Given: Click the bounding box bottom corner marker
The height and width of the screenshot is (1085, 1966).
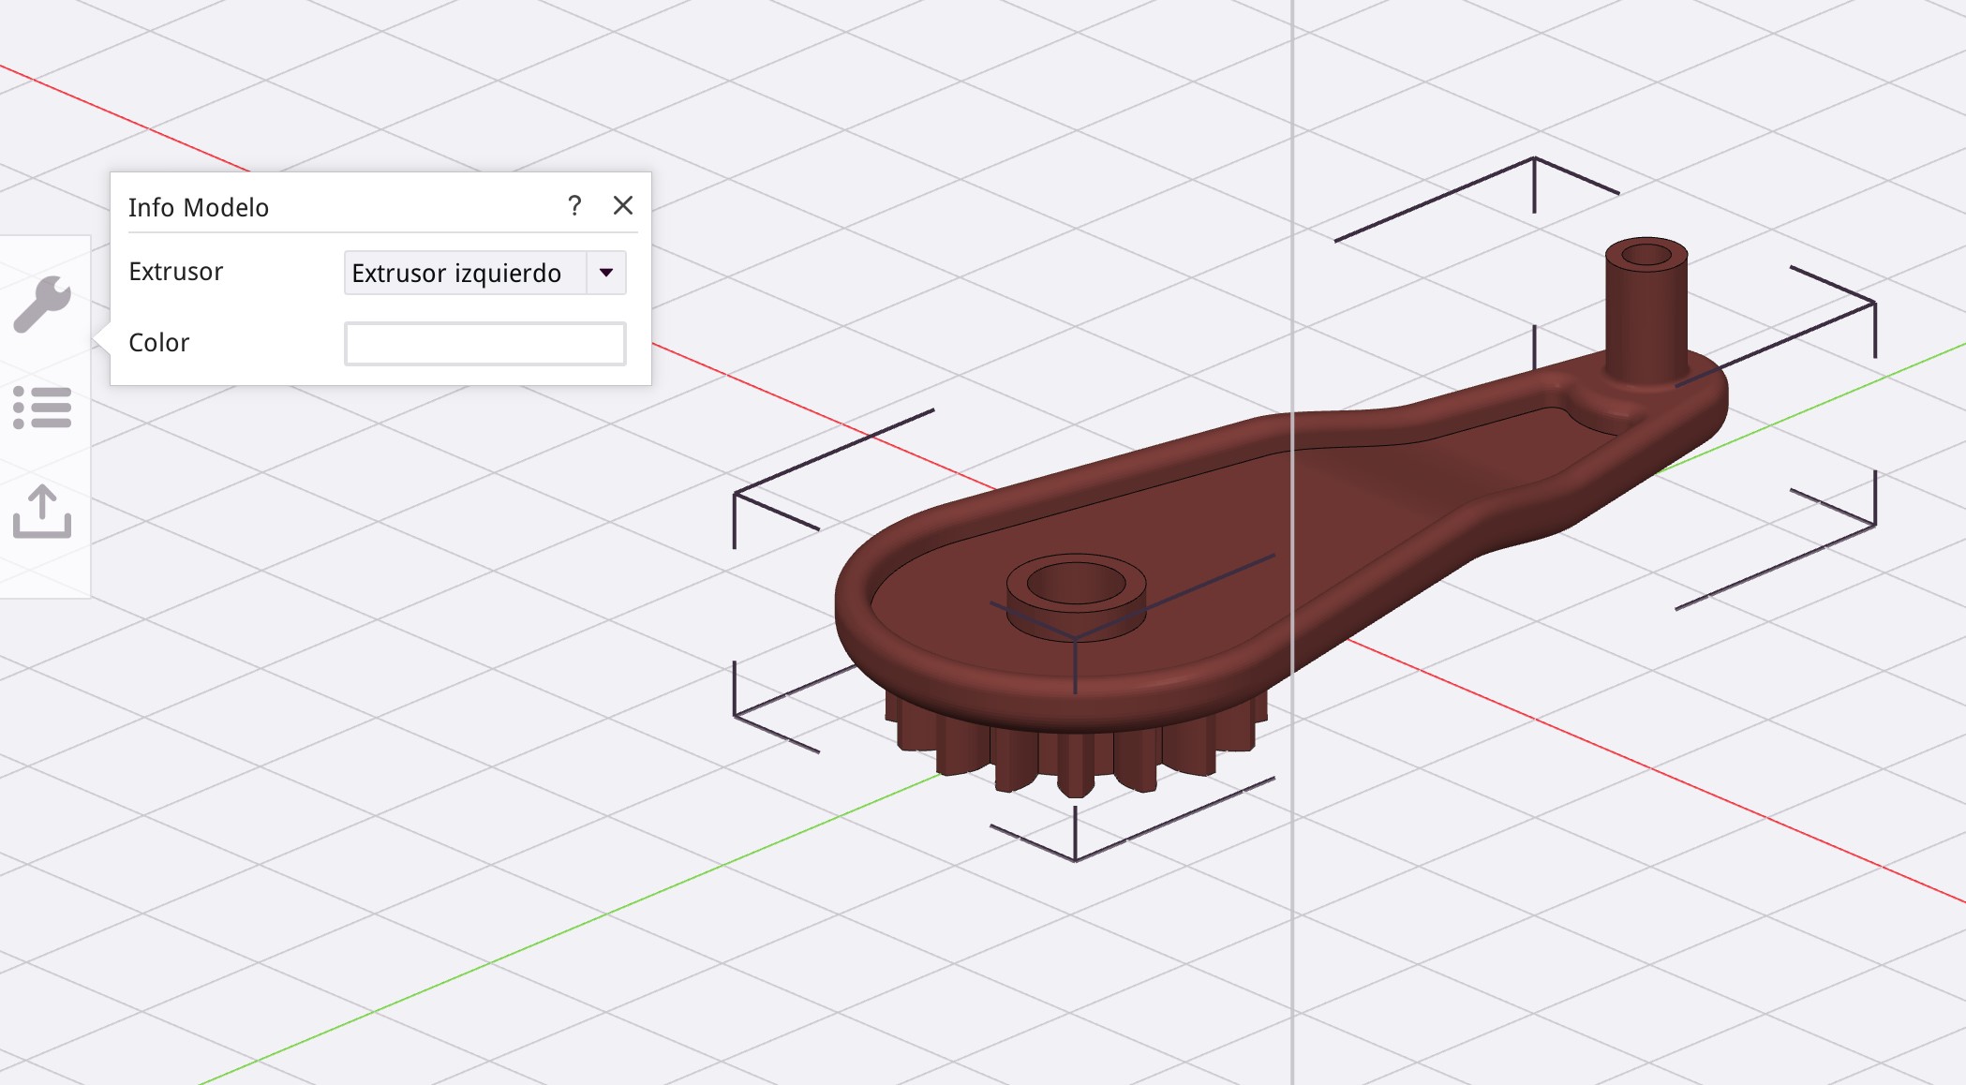Looking at the screenshot, I should coord(1075,859).
